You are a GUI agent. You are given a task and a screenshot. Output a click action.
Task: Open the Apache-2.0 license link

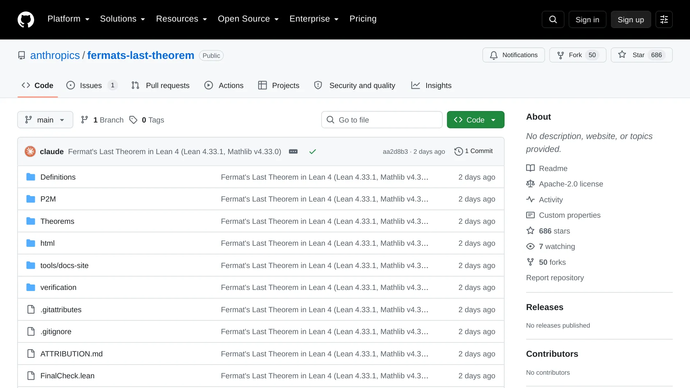(x=571, y=184)
